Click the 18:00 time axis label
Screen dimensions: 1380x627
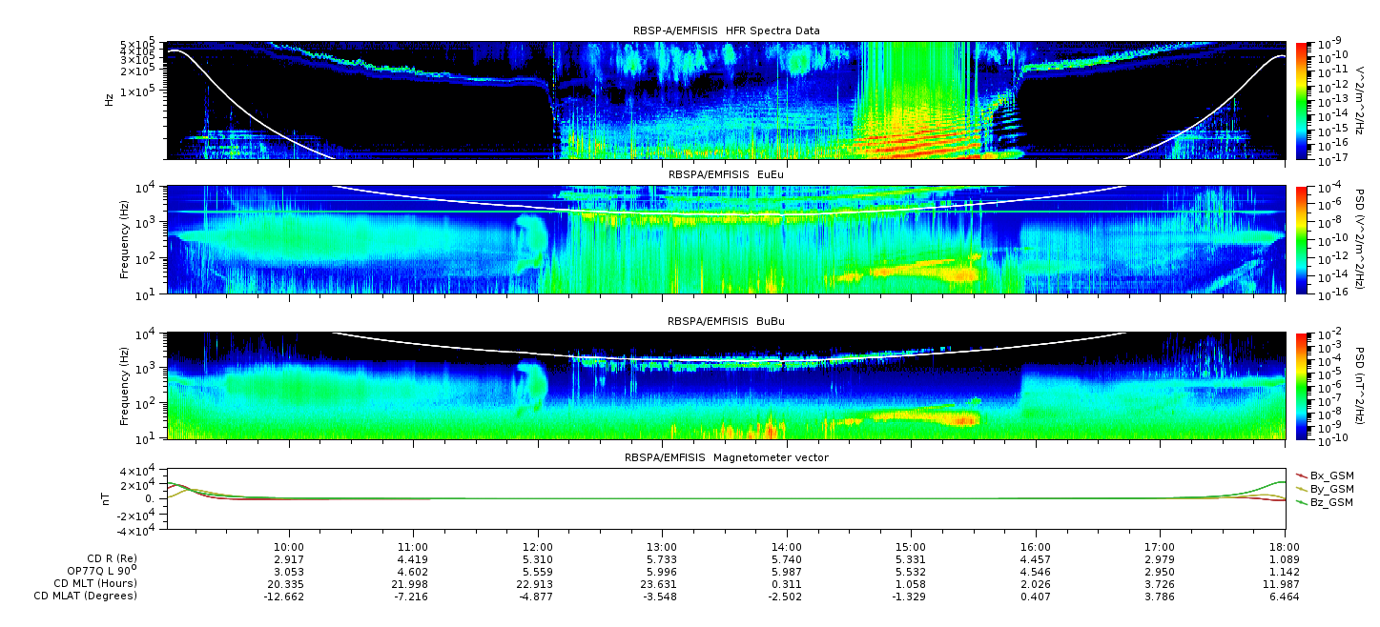[x=1283, y=546]
